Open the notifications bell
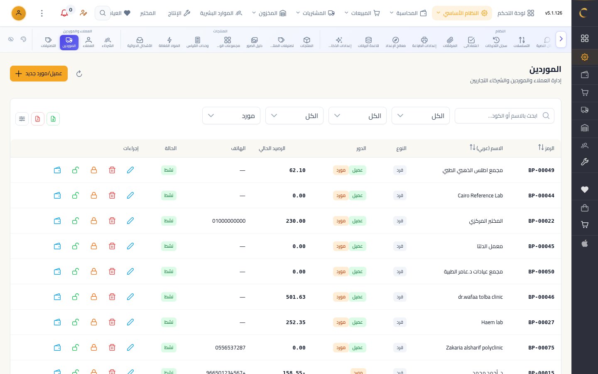598x374 pixels. click(x=64, y=13)
